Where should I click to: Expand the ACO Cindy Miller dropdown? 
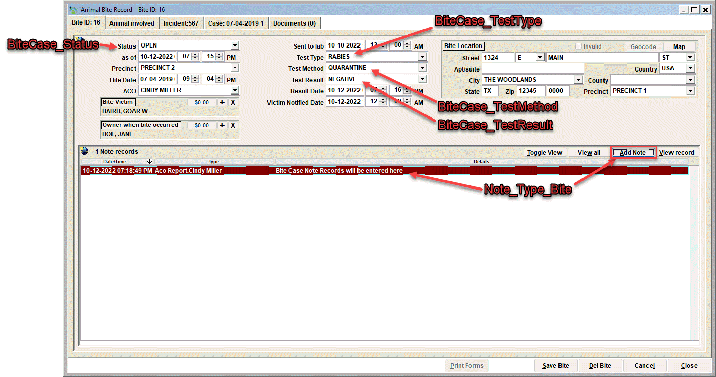point(235,90)
